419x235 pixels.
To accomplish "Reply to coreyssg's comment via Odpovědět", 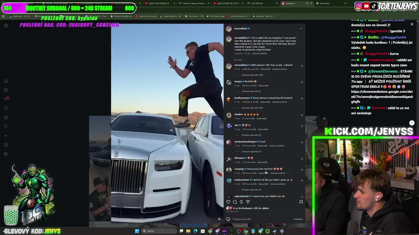I will (263, 173).
